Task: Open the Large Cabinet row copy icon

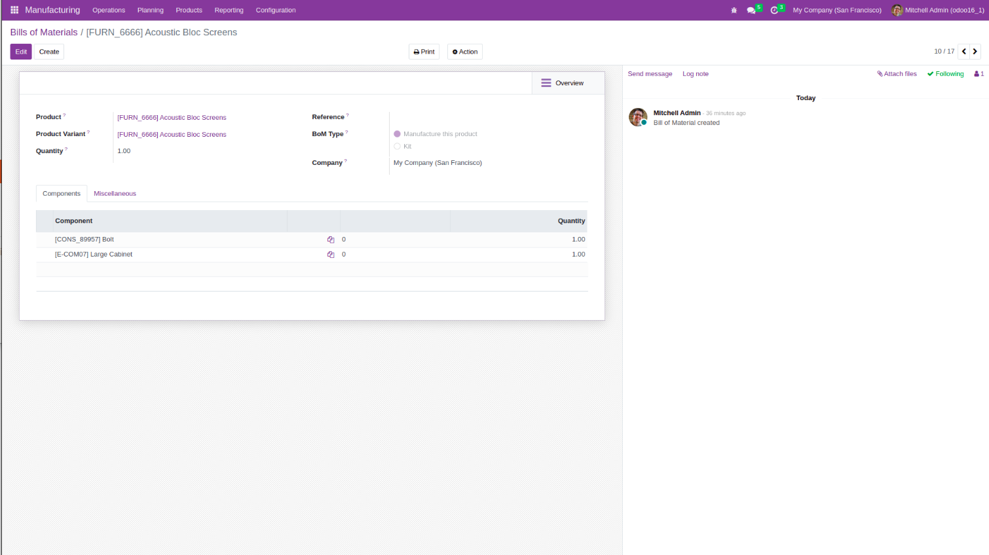Action: point(331,255)
